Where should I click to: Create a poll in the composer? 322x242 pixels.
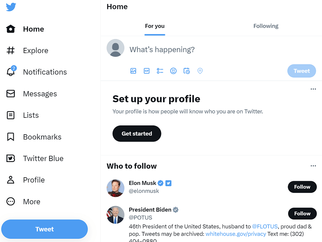pyautogui.click(x=160, y=71)
